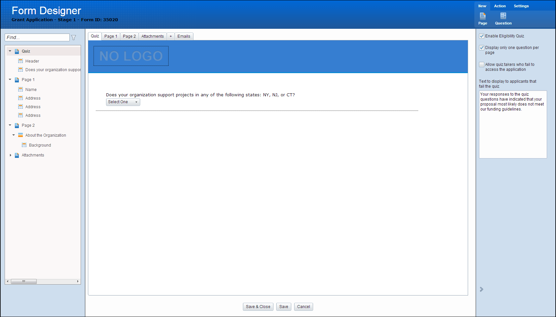
Task: Click into the Find search field
Action: (37, 37)
